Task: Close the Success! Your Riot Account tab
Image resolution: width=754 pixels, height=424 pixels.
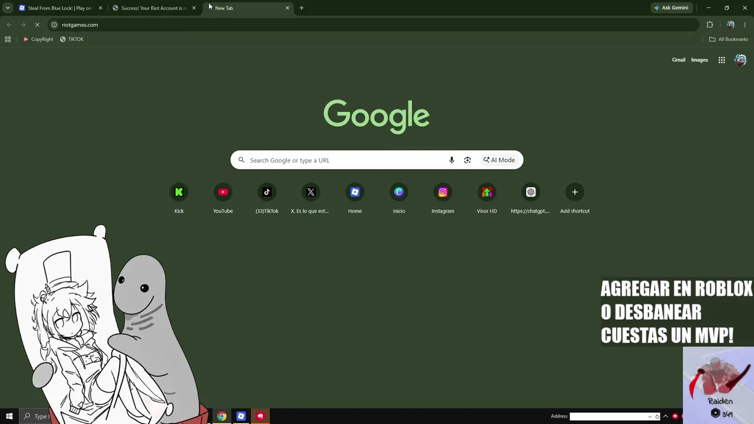Action: [194, 8]
